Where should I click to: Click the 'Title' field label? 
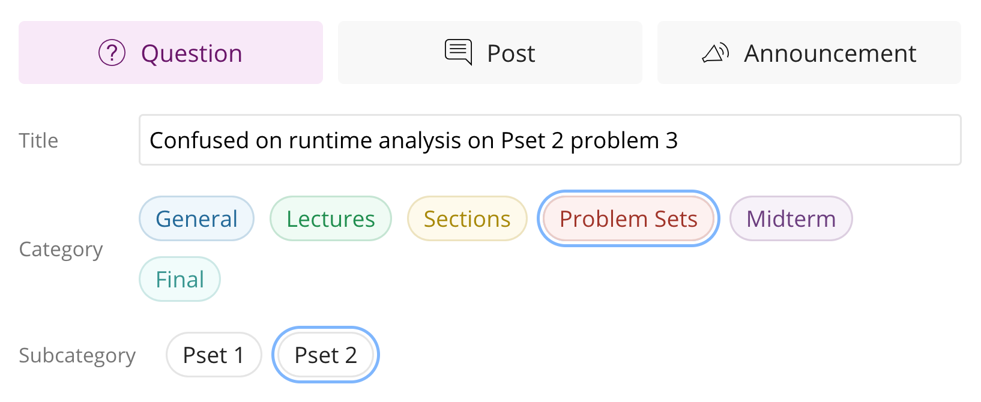coord(38,140)
